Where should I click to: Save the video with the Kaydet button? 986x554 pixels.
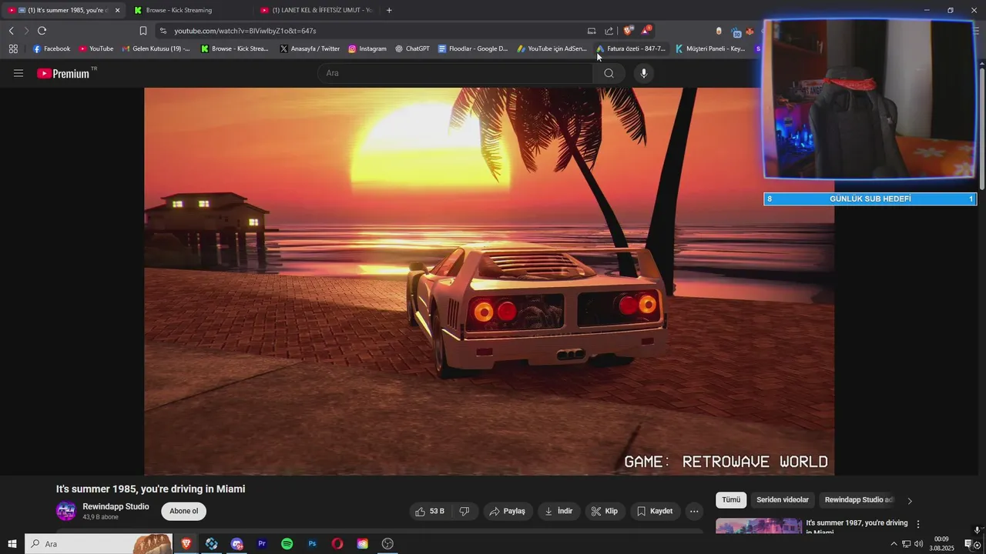[655, 511]
